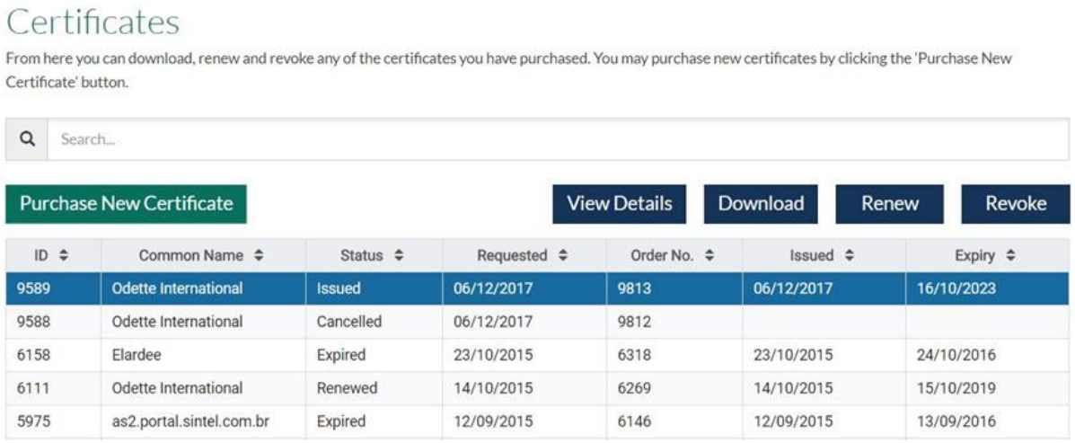Viewport: 1075px width, 443px height.
Task: Click Purchase New Certificate button
Action: [x=126, y=204]
